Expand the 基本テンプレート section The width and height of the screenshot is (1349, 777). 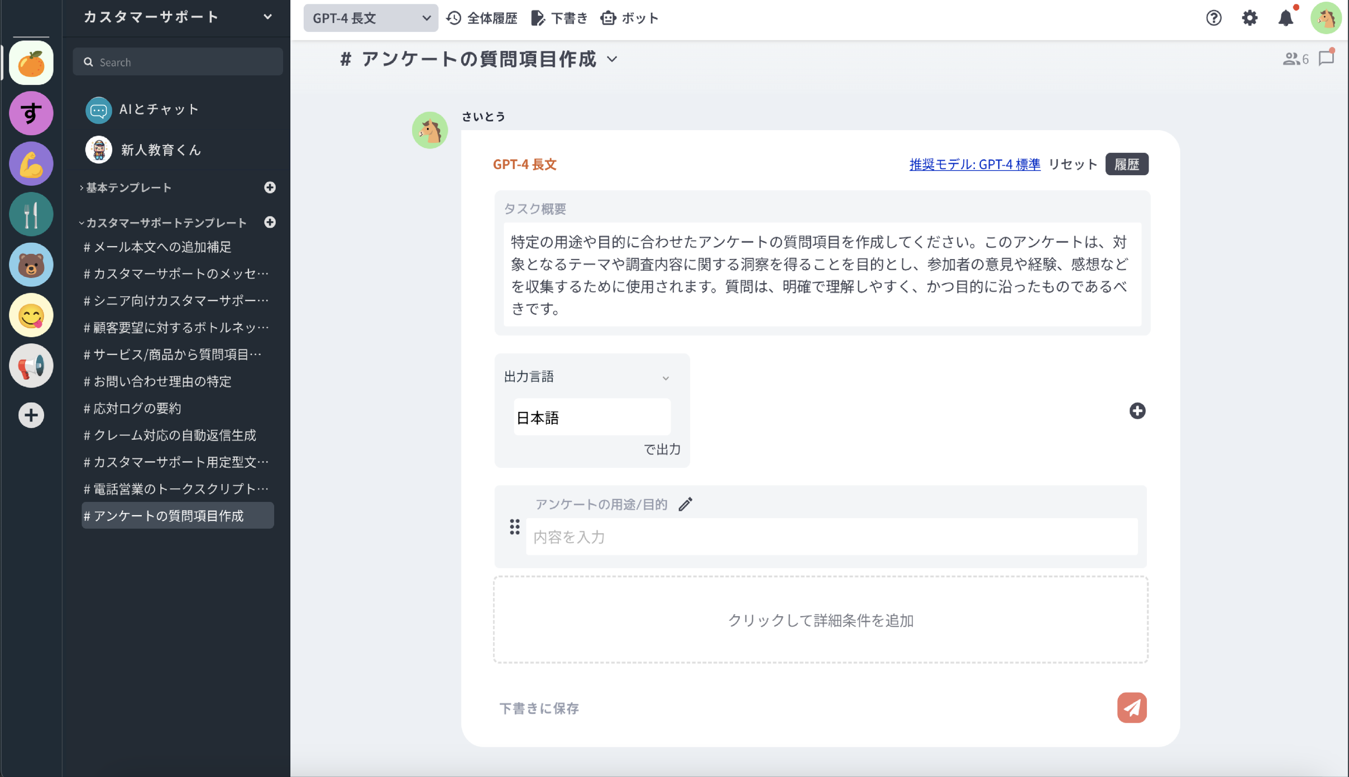click(128, 188)
